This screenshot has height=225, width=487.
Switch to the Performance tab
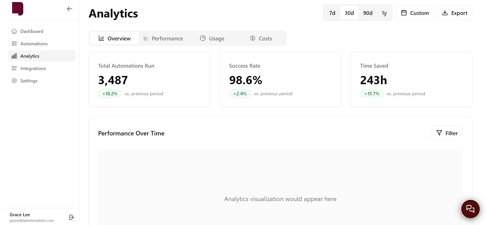click(163, 38)
